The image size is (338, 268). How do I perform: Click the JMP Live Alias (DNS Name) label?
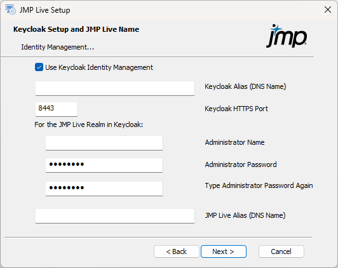[x=245, y=215]
